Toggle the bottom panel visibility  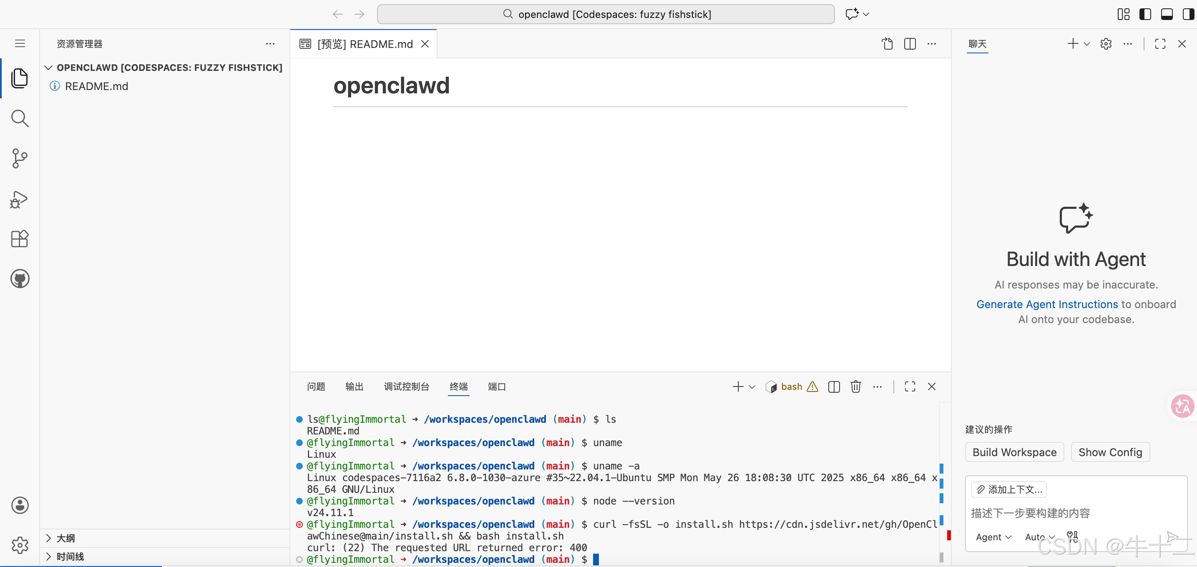point(1167,15)
